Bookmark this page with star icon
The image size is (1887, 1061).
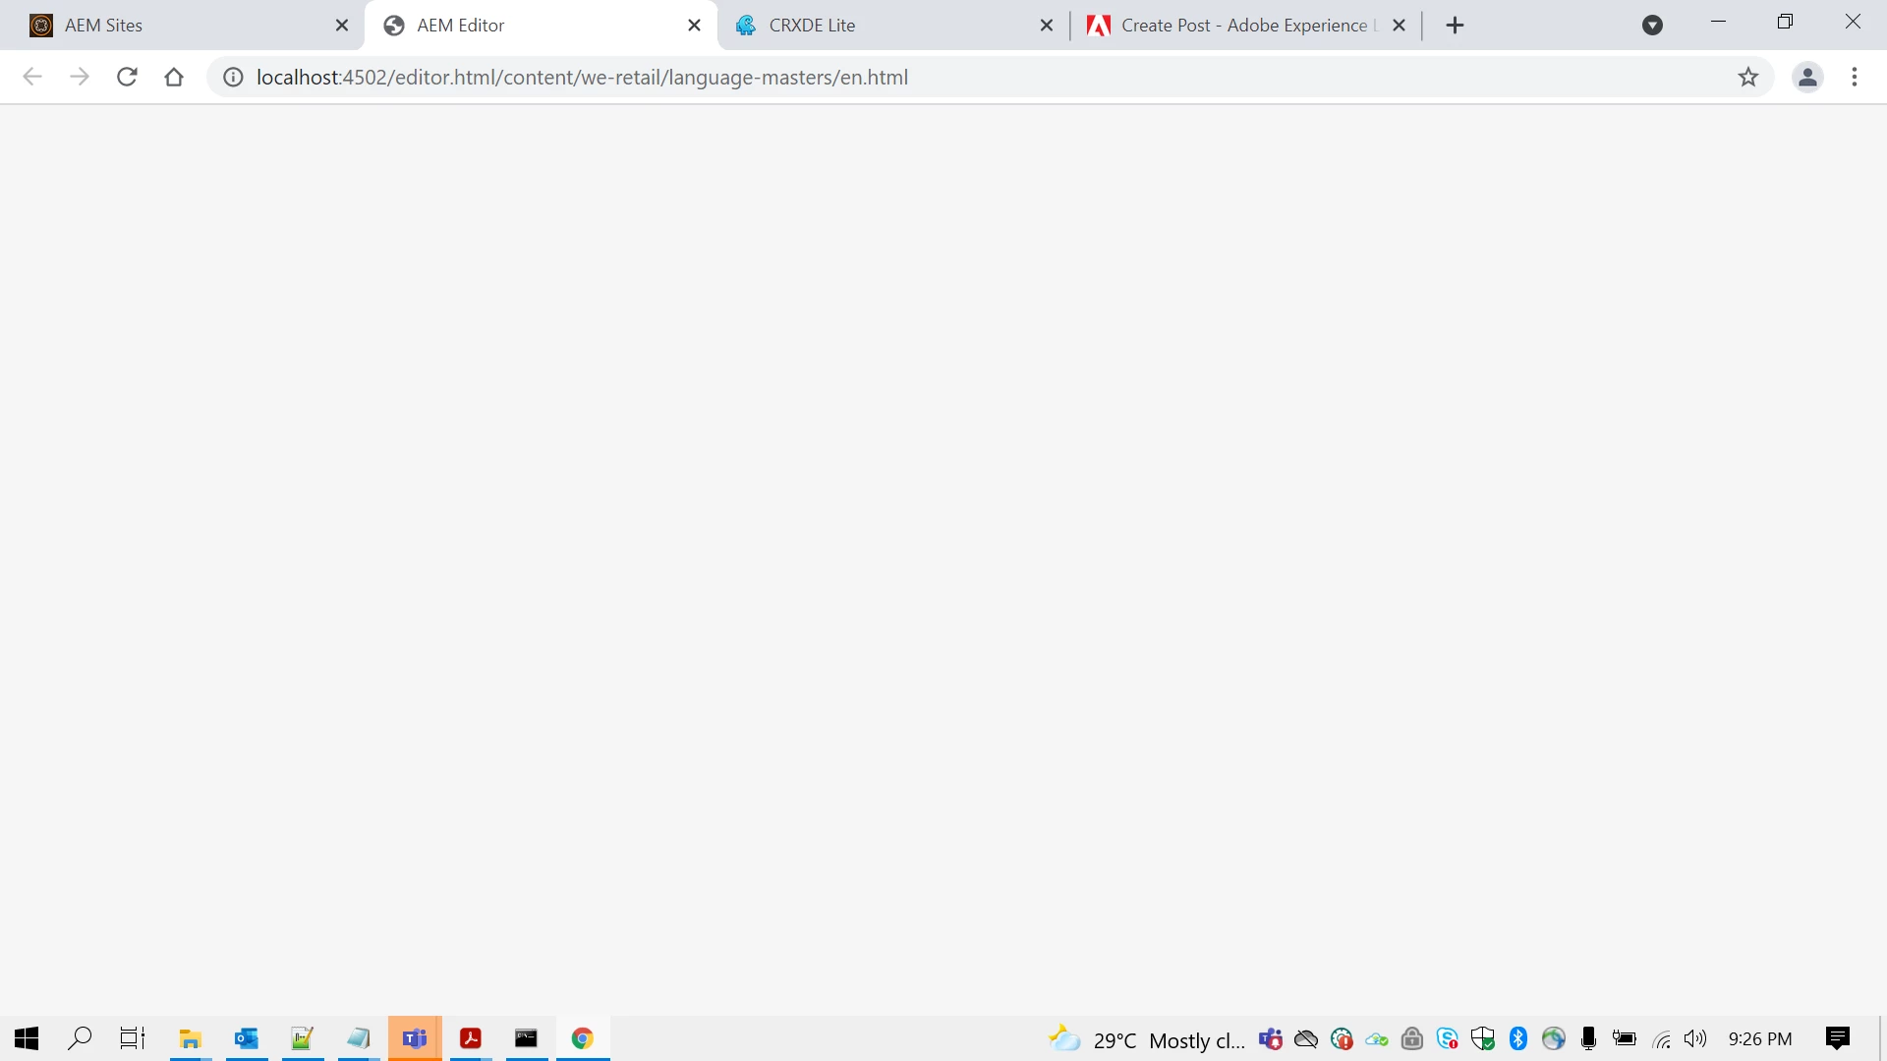tap(1747, 77)
